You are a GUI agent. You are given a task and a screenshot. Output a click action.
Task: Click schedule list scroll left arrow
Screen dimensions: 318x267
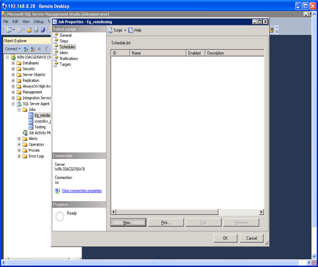click(114, 212)
